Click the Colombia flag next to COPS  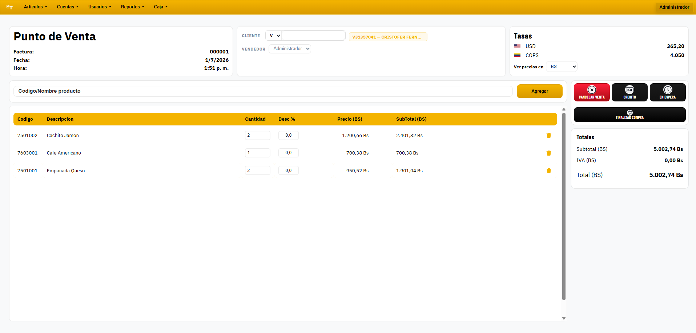517,55
